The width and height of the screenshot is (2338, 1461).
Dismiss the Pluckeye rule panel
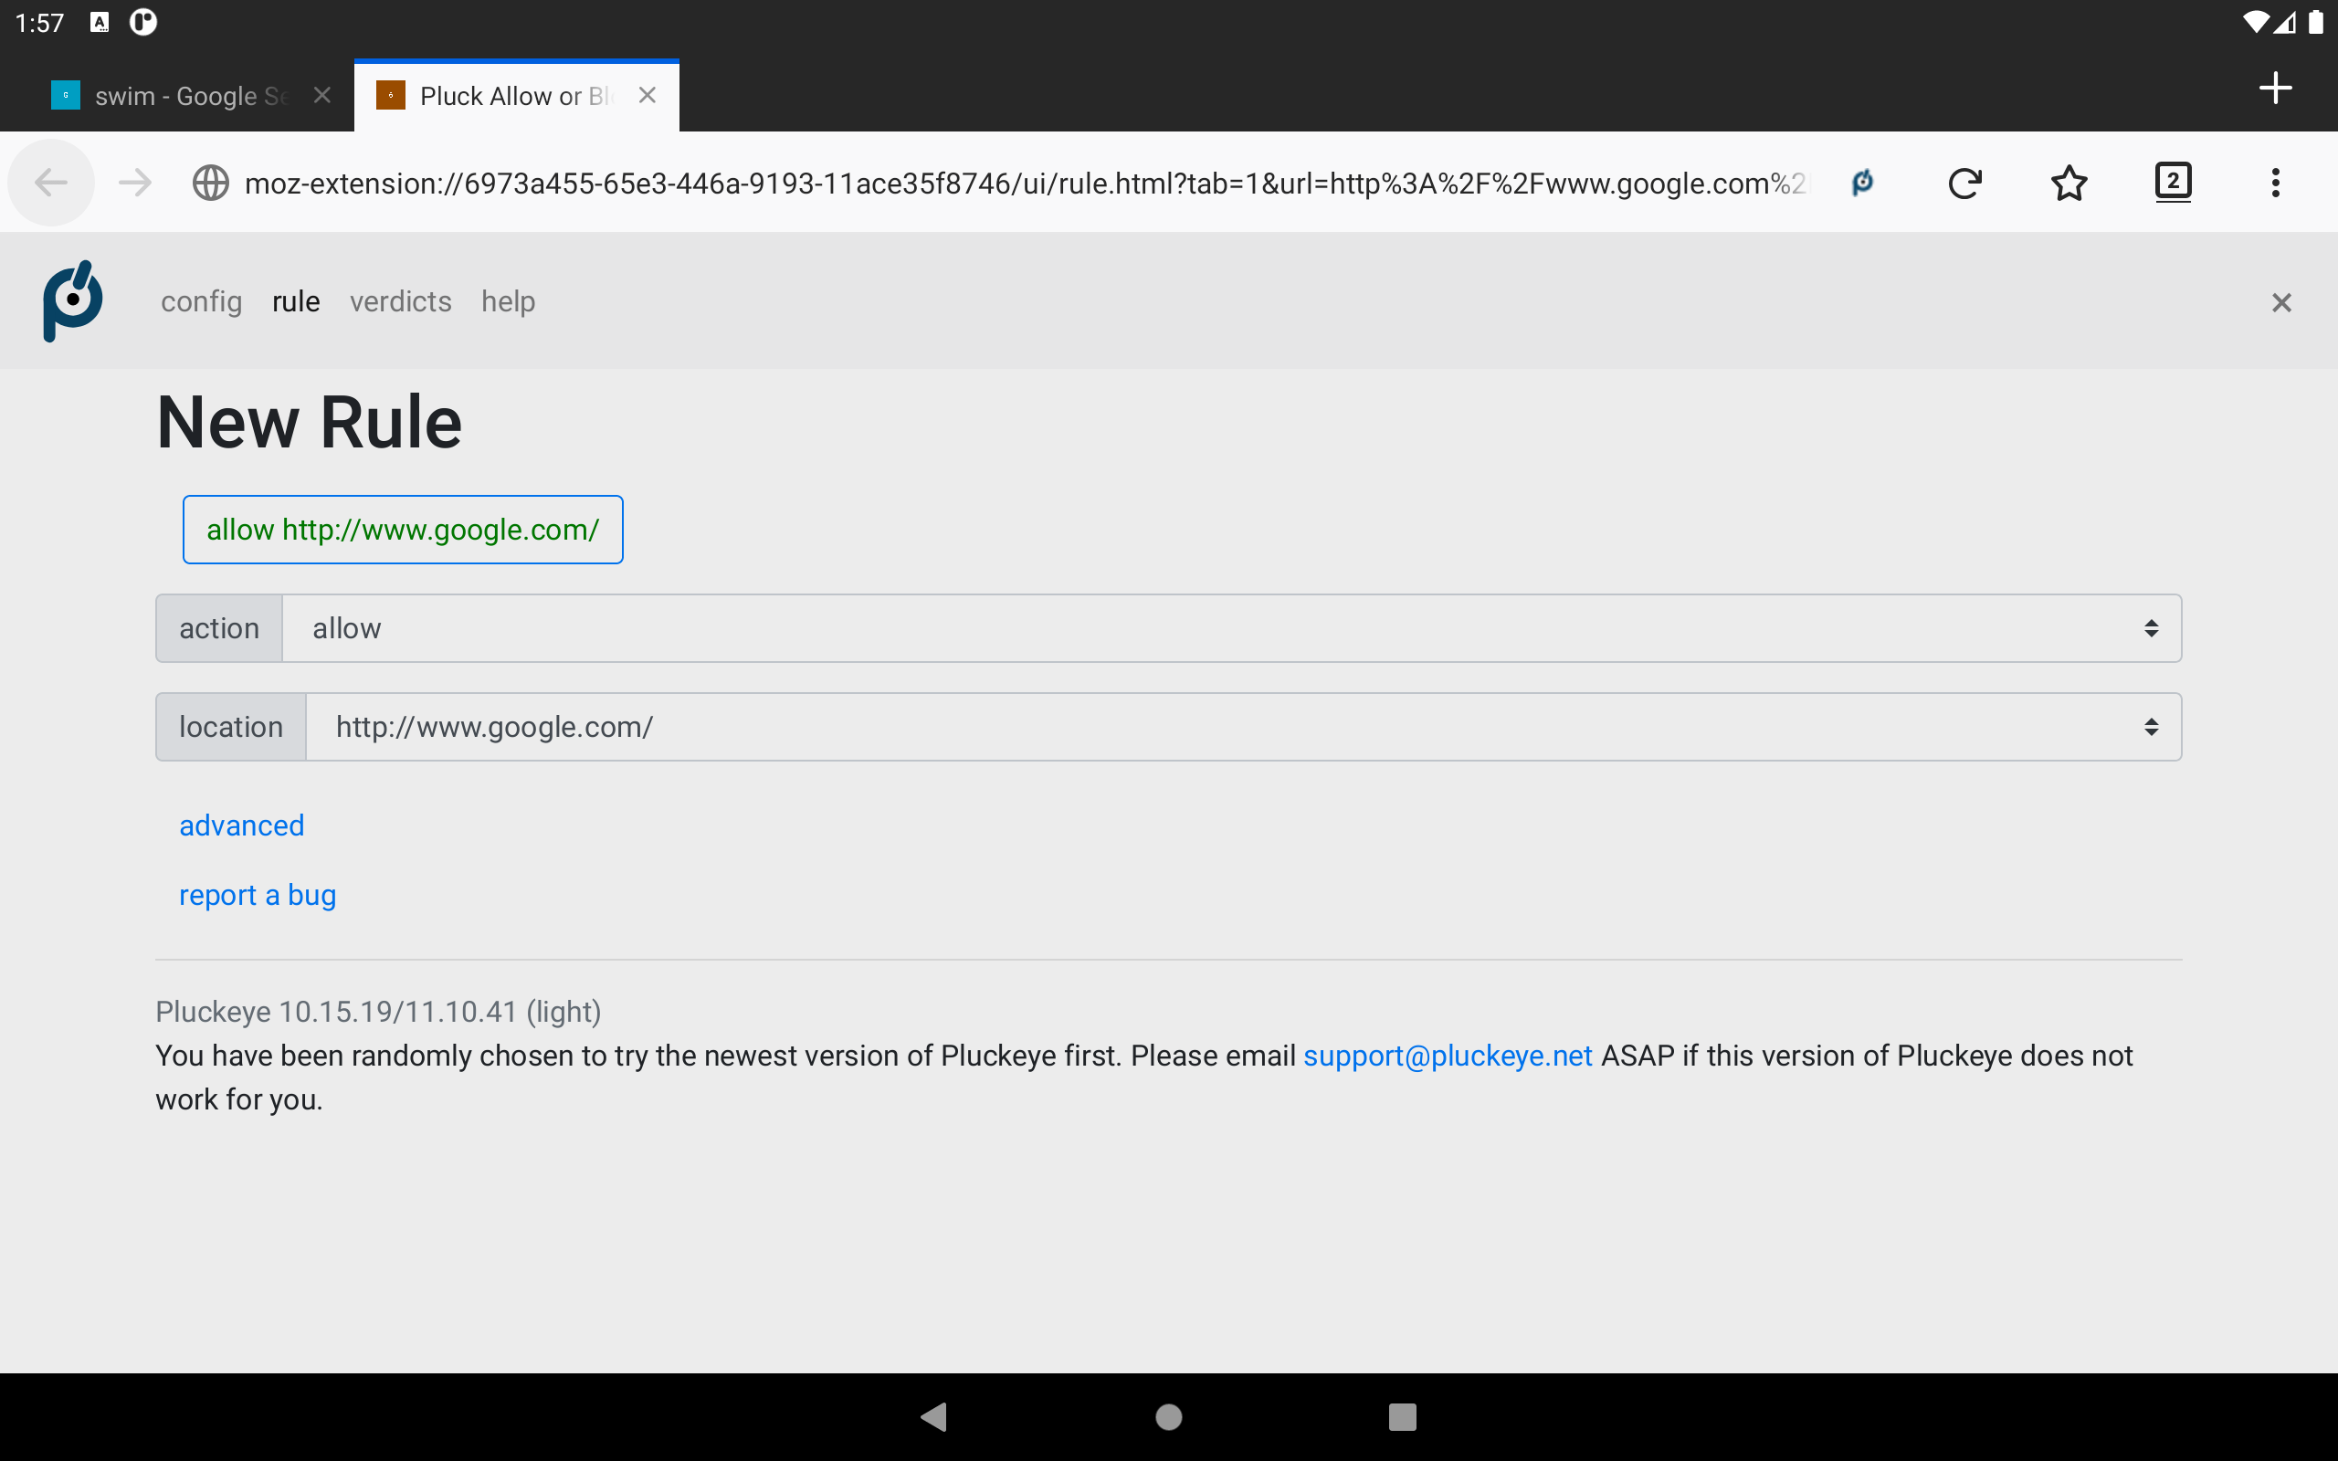pos(2281,302)
